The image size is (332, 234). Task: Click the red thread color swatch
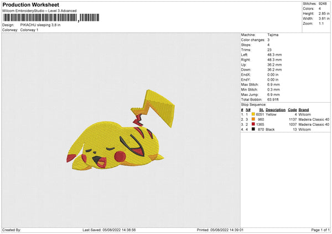pyautogui.click(x=253, y=124)
